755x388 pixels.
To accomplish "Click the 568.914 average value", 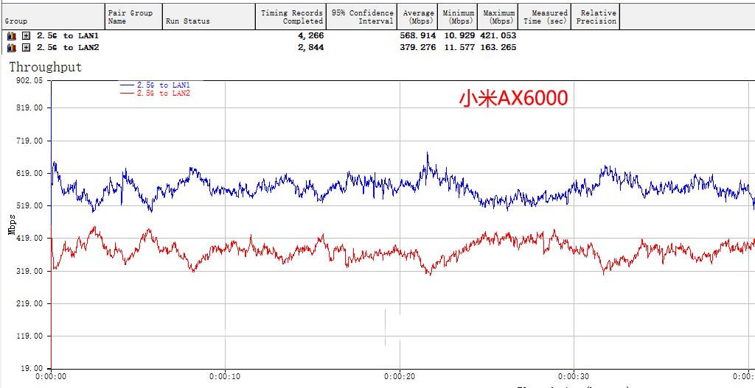I will [418, 35].
